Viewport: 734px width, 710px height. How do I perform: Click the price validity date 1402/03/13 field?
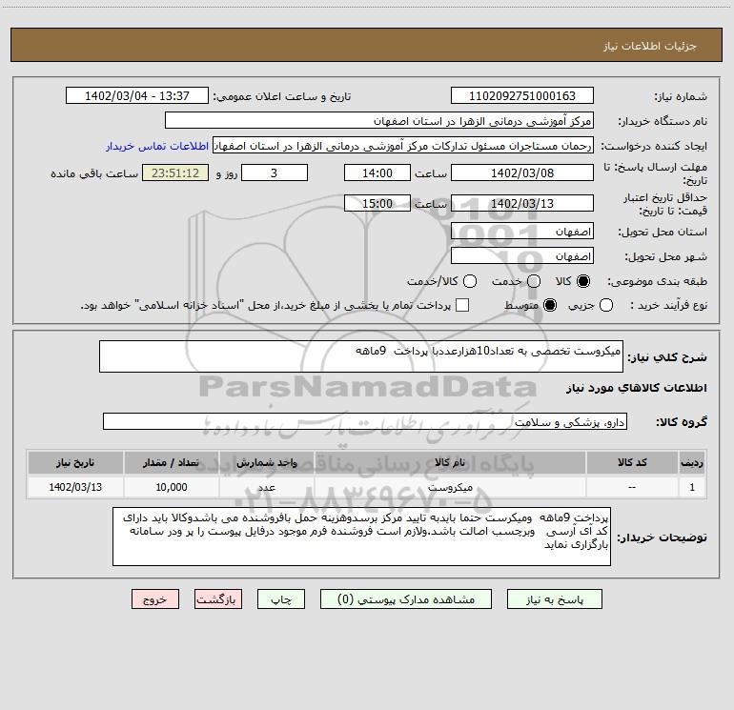pyautogui.click(x=522, y=203)
